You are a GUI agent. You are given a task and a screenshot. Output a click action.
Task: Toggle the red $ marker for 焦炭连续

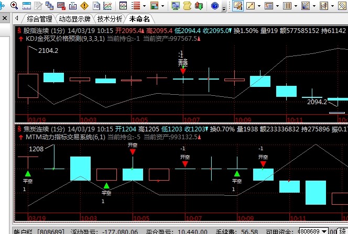[x=19, y=129]
